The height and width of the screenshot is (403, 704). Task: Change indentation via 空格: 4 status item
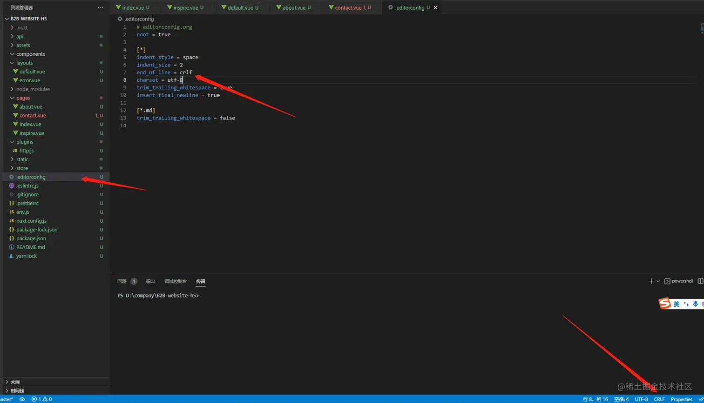(x=622, y=399)
